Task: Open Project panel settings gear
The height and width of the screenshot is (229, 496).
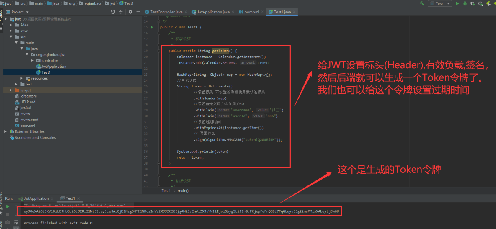Action: [x=130, y=12]
